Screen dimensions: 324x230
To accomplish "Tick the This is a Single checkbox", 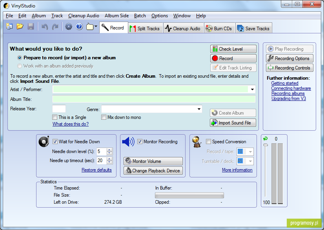I will [x=55, y=117].
